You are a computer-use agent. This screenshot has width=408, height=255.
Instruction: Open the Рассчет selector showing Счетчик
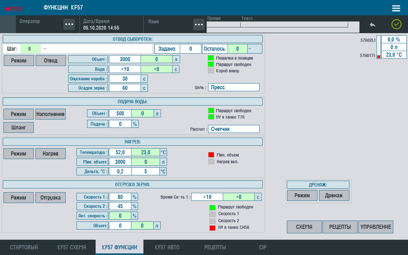234,129
